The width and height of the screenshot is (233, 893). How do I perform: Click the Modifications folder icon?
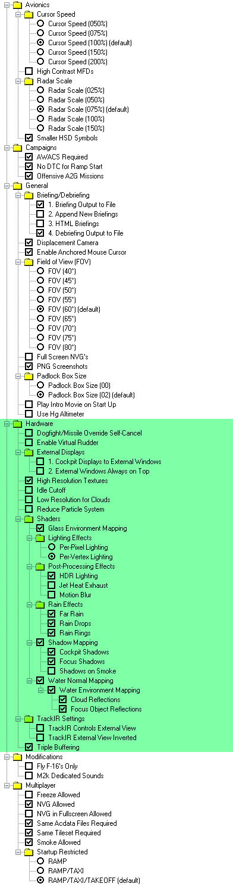pyautogui.click(x=17, y=757)
